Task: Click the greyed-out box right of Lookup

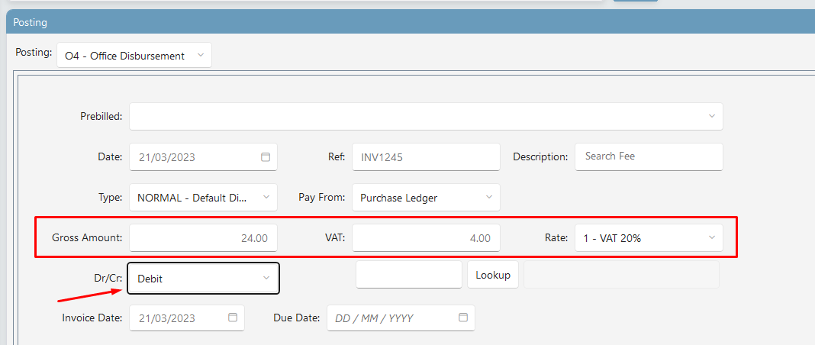Action: pyautogui.click(x=621, y=275)
